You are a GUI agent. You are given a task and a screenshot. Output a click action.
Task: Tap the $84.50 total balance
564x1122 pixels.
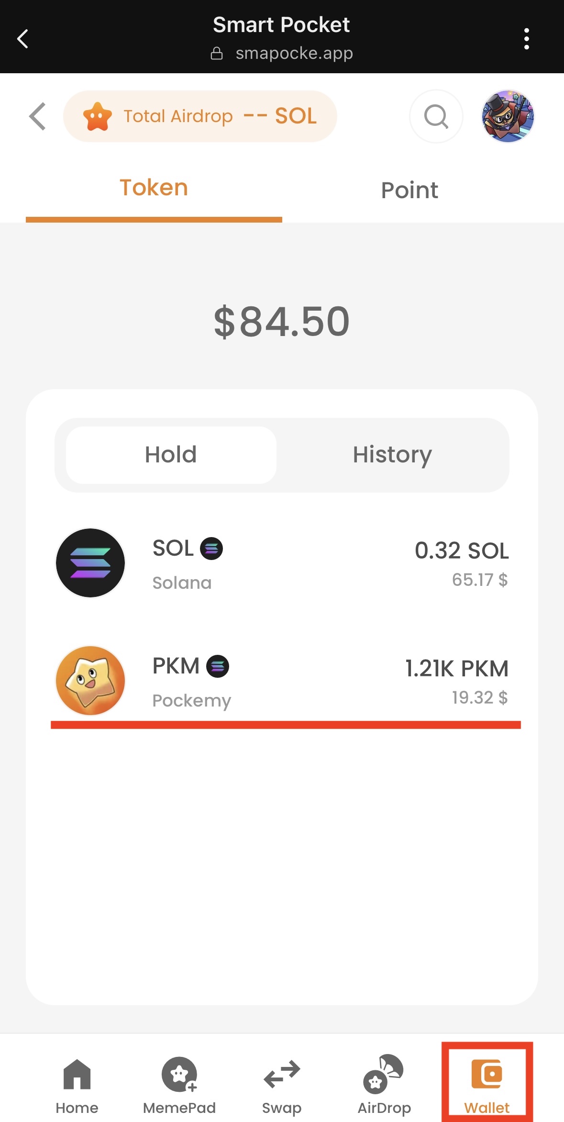[x=282, y=322]
